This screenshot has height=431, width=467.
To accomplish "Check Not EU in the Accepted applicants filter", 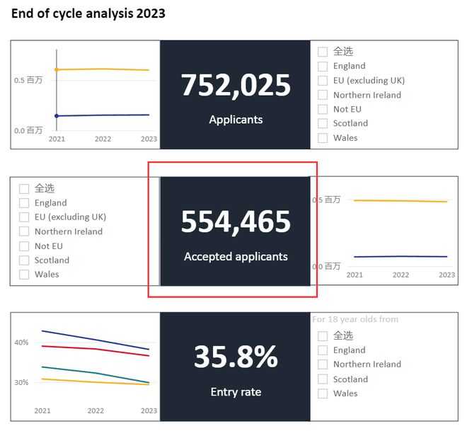I will pos(24,246).
